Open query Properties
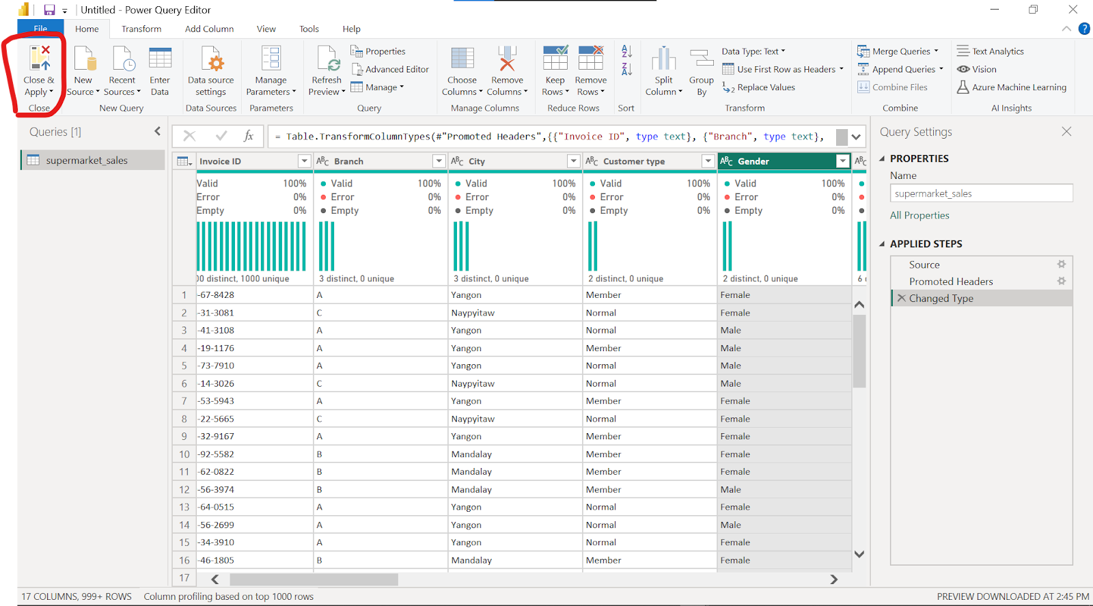Viewport: 1093px width, 606px height. 378,51
